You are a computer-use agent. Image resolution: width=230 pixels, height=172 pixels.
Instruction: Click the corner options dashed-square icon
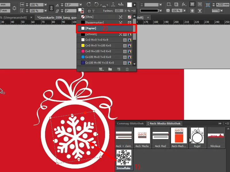click(x=169, y=4)
